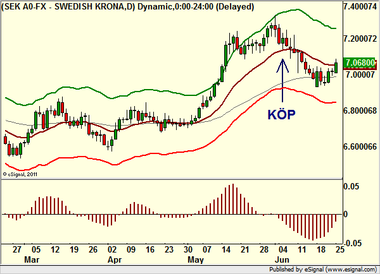Click the date label 18 on time axis
The height and width of the screenshot is (274, 380).
point(321,249)
